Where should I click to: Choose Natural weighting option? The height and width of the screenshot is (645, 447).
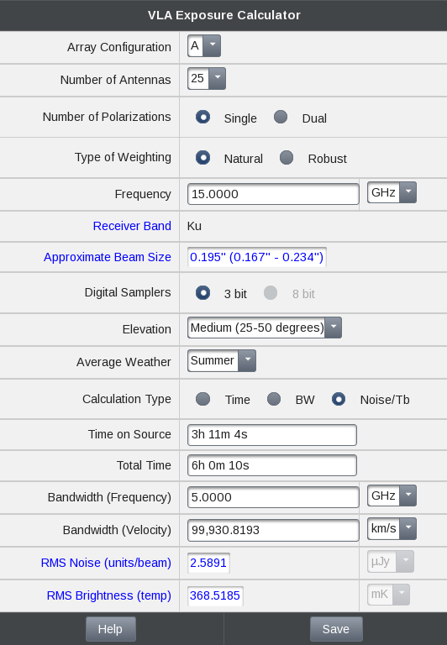[x=203, y=158]
